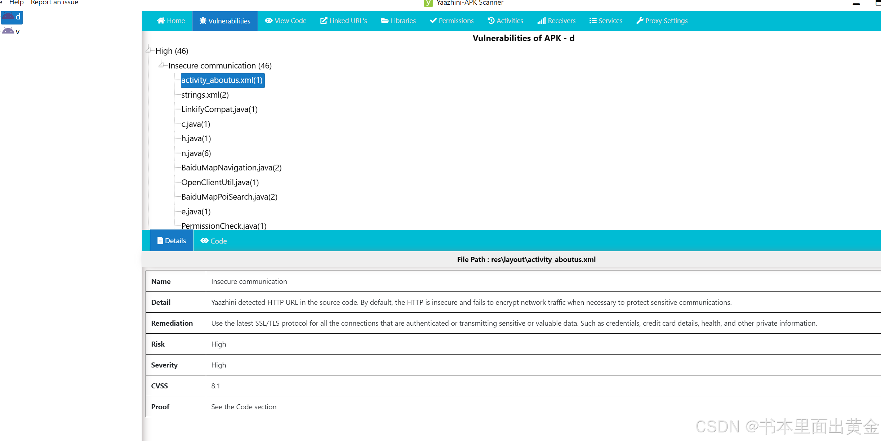Click the Proxy Settings wrench icon
Image resolution: width=881 pixels, height=441 pixels.
(x=640, y=21)
